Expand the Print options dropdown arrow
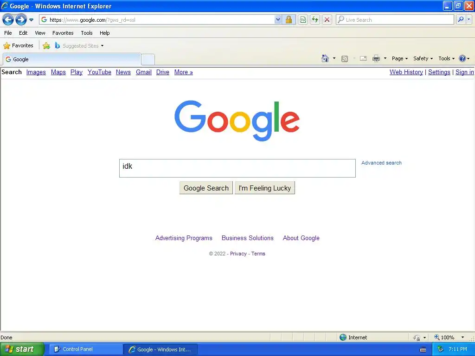The image size is (475, 356). pyautogui.click(x=385, y=58)
